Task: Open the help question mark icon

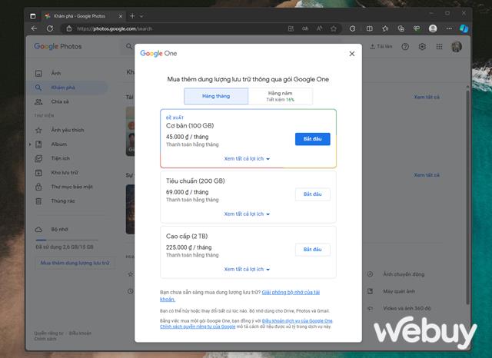Action: pyautogui.click(x=405, y=47)
